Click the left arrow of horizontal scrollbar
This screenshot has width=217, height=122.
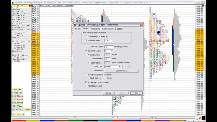click(x=13, y=119)
